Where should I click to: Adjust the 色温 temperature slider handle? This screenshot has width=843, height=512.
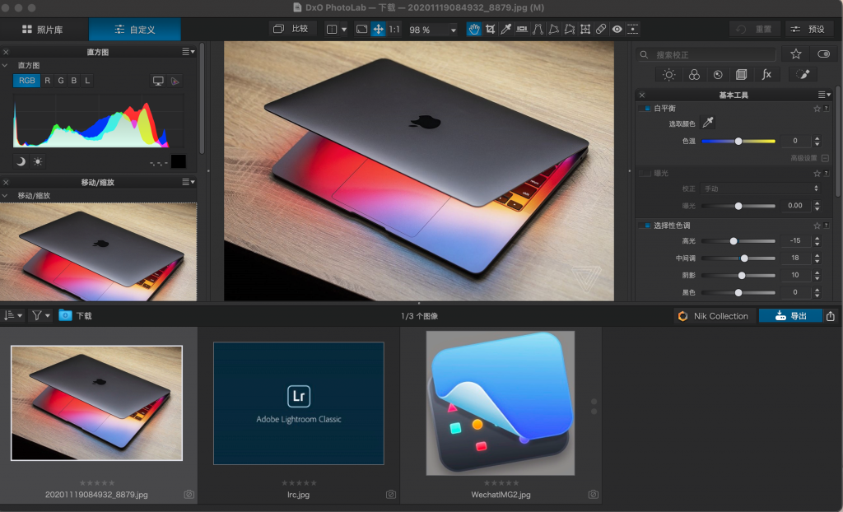click(738, 141)
